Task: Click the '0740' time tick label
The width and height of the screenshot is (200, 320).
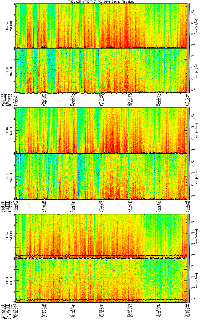Action: click(158, 316)
